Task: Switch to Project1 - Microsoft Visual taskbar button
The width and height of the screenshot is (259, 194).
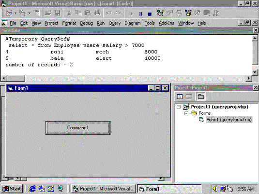Action: pos(104,189)
